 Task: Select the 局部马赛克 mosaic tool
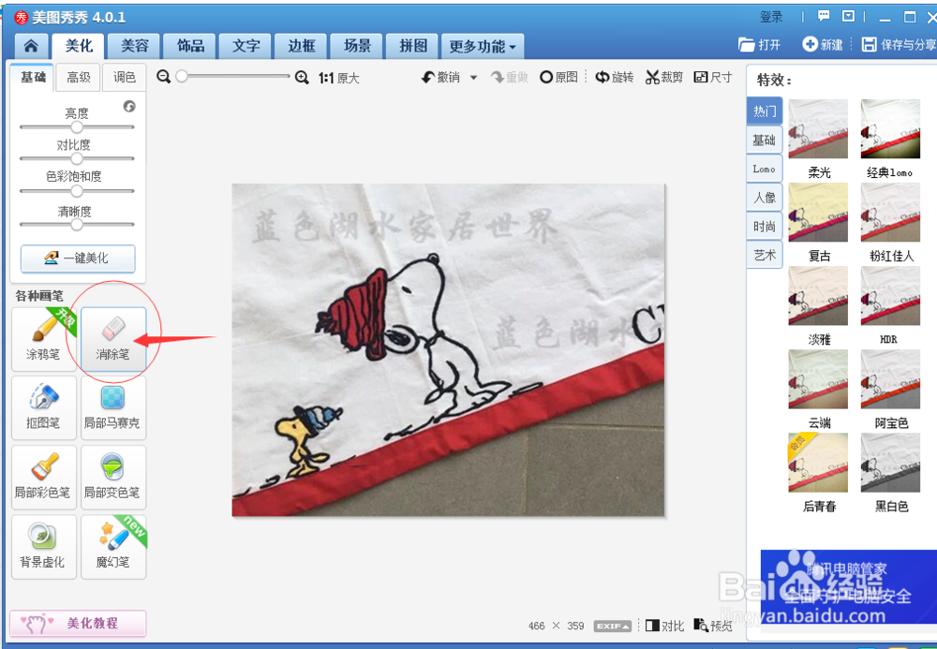point(113,408)
